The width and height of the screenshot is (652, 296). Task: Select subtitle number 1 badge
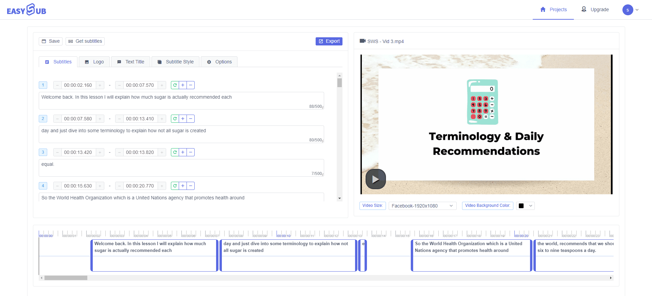(43, 85)
